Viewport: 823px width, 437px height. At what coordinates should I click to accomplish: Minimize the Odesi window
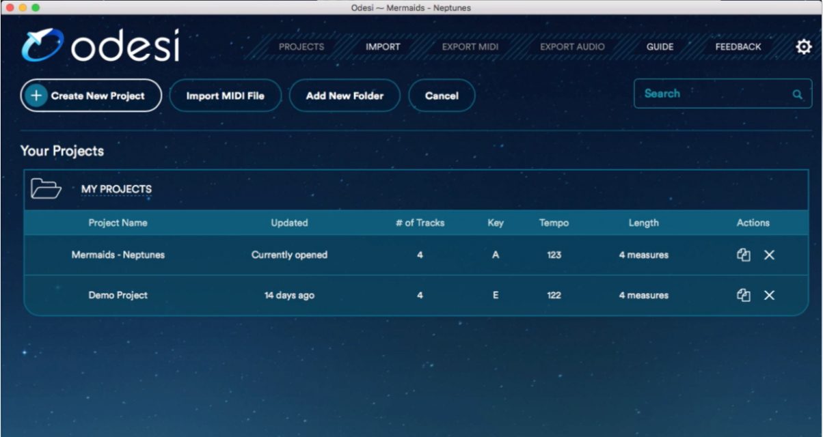coord(23,8)
